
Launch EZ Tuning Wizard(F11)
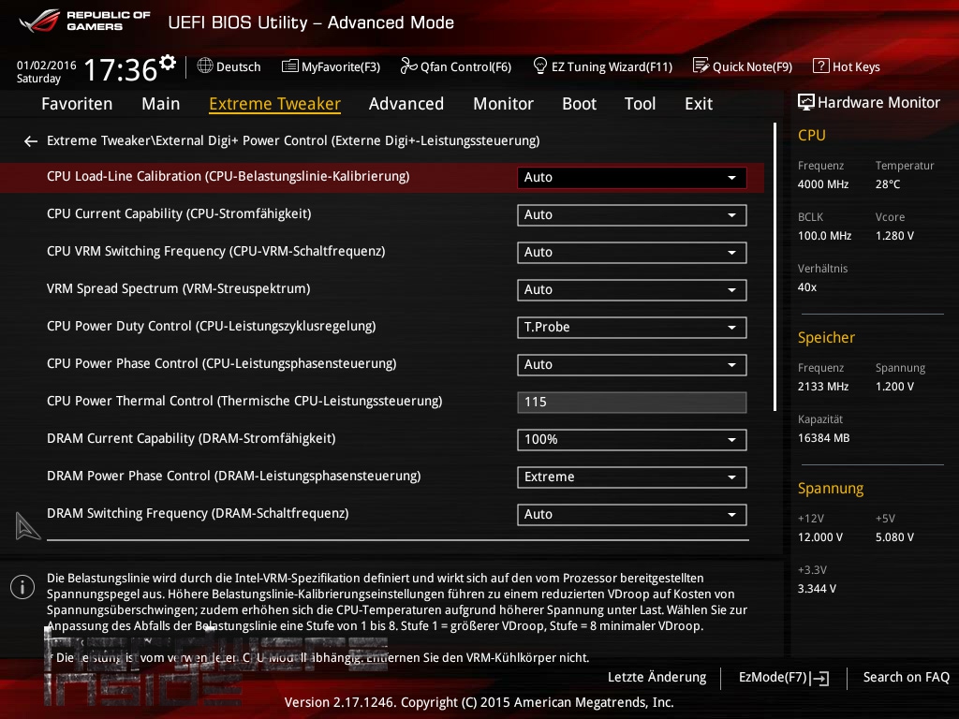(x=602, y=66)
